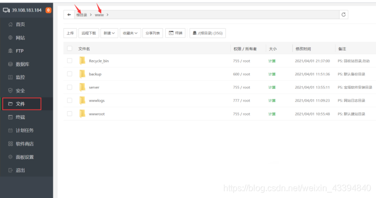Check the box for wwwlogs row
This screenshot has height=198, width=376.
click(70, 100)
